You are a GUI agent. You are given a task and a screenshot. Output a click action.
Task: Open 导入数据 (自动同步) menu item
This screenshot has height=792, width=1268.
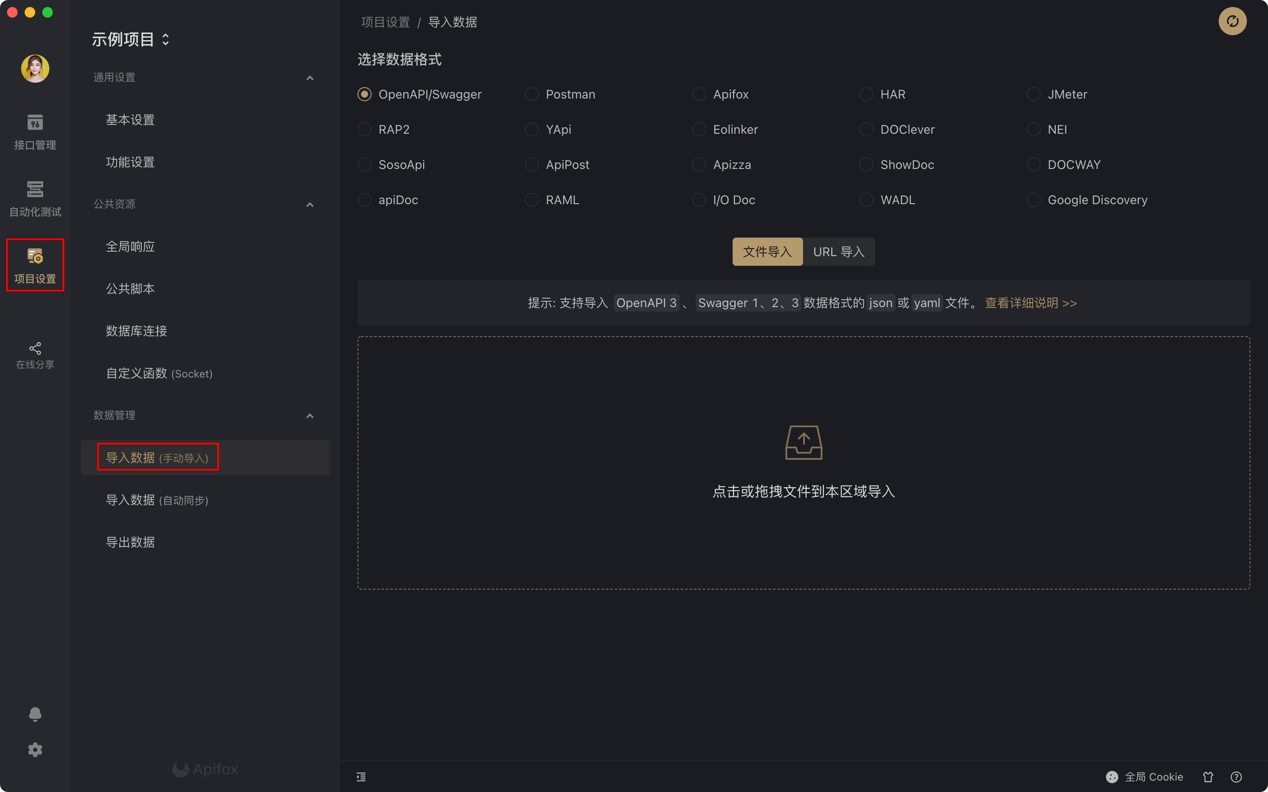click(157, 500)
